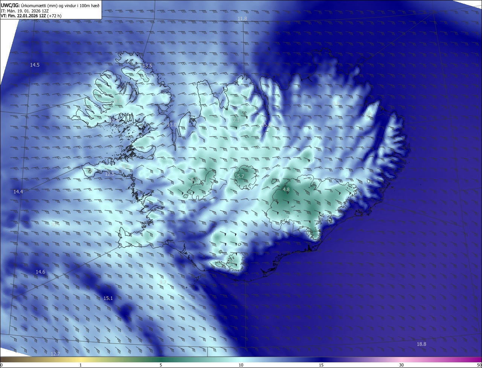Viewport: 482px width, 368px height.
Task: Click the value 9.7 south of the southwest coast
Action: pyautogui.click(x=163, y=283)
